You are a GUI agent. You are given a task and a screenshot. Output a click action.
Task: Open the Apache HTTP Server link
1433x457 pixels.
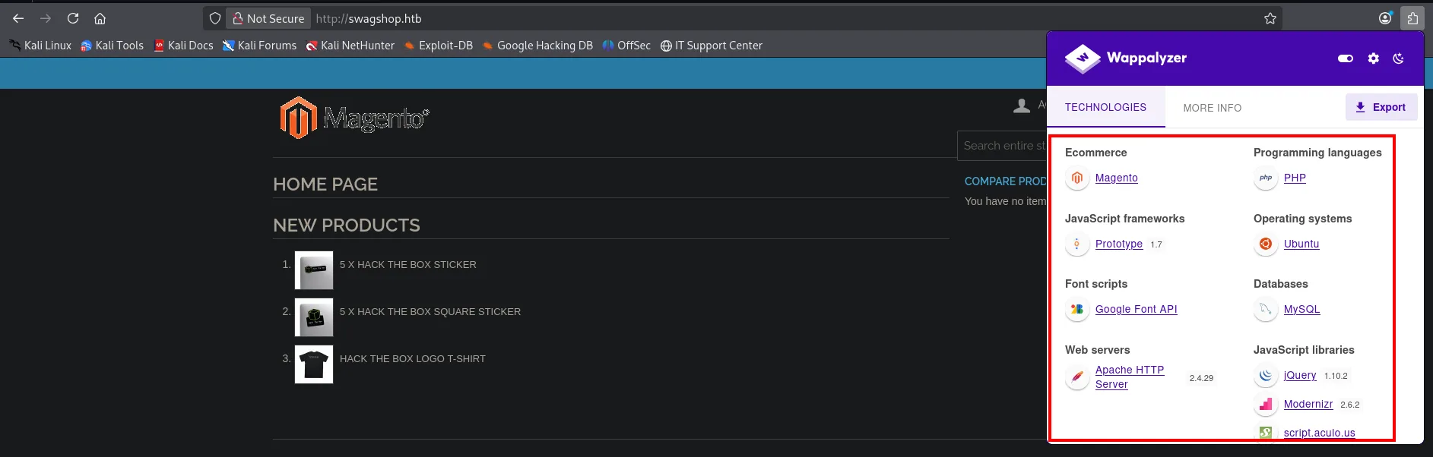(x=1130, y=377)
